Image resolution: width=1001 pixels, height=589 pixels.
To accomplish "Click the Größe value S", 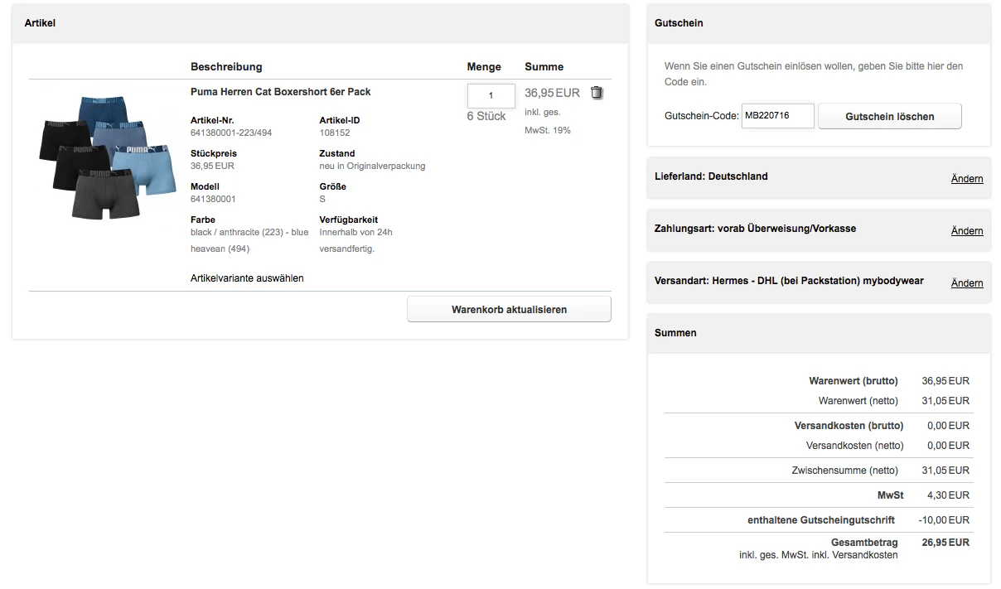I will click(322, 199).
